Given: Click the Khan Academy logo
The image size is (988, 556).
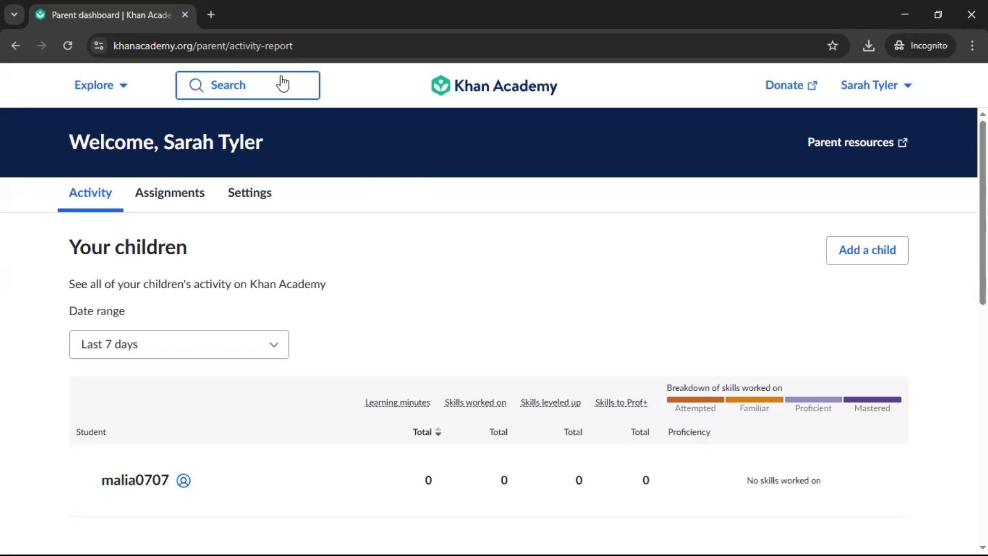Looking at the screenshot, I should (493, 85).
